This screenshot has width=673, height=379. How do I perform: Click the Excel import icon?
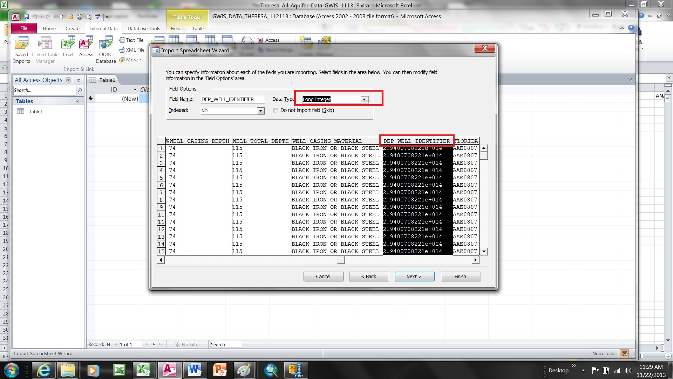68,47
